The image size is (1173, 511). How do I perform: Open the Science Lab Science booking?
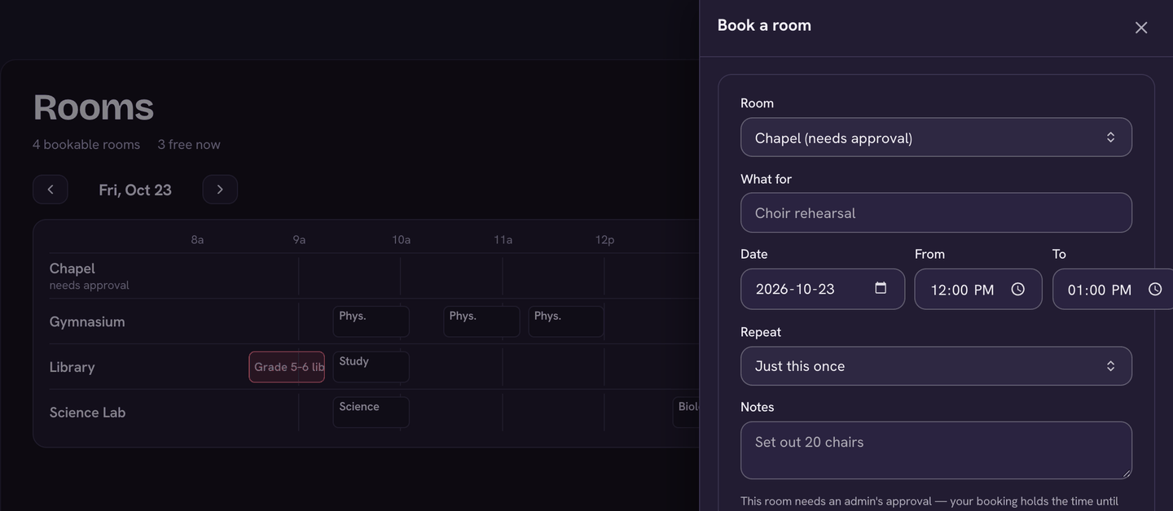pos(371,413)
